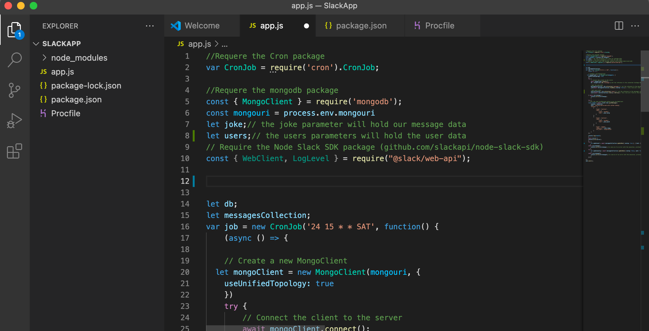The height and width of the screenshot is (331, 649).
Task: Open Procfile in the file explorer
Action: tap(97, 113)
